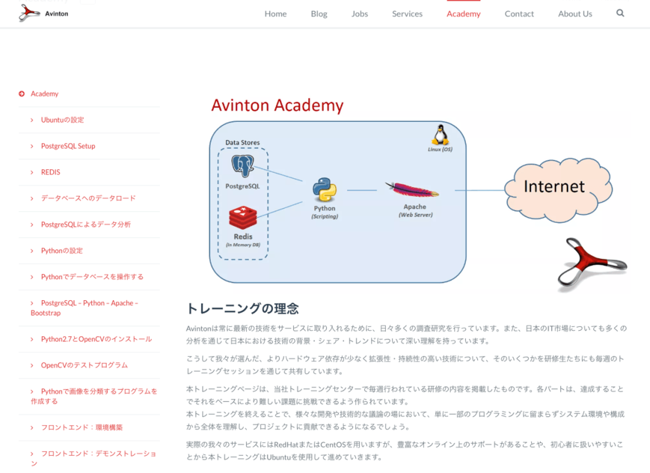
Task: Open the Jobs menu item
Action: tap(360, 14)
